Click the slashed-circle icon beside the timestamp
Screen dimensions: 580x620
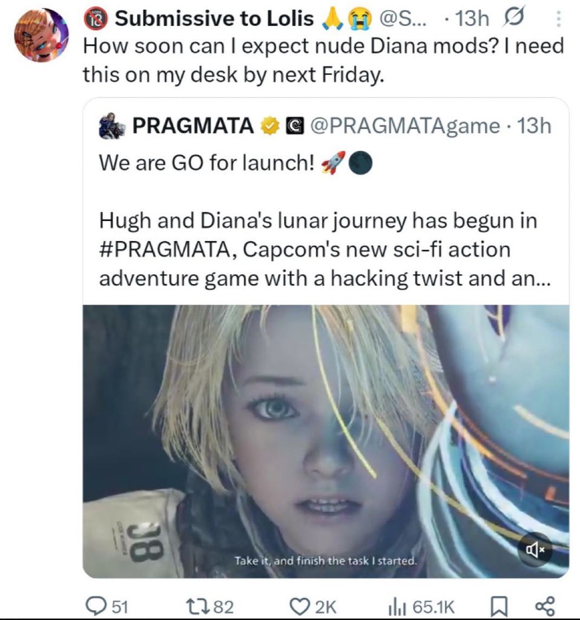tap(514, 19)
